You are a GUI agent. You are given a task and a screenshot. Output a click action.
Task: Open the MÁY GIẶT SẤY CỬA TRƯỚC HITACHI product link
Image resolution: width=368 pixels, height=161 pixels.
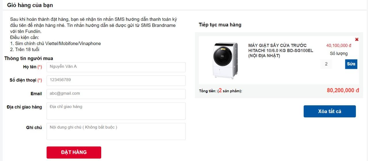(x=281, y=51)
